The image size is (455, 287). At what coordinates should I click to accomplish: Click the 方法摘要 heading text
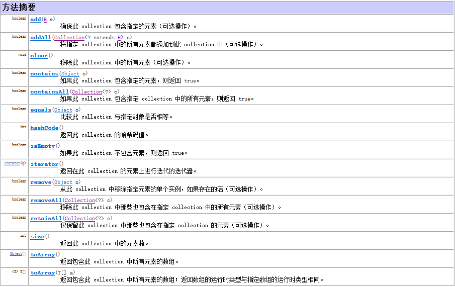[19, 7]
